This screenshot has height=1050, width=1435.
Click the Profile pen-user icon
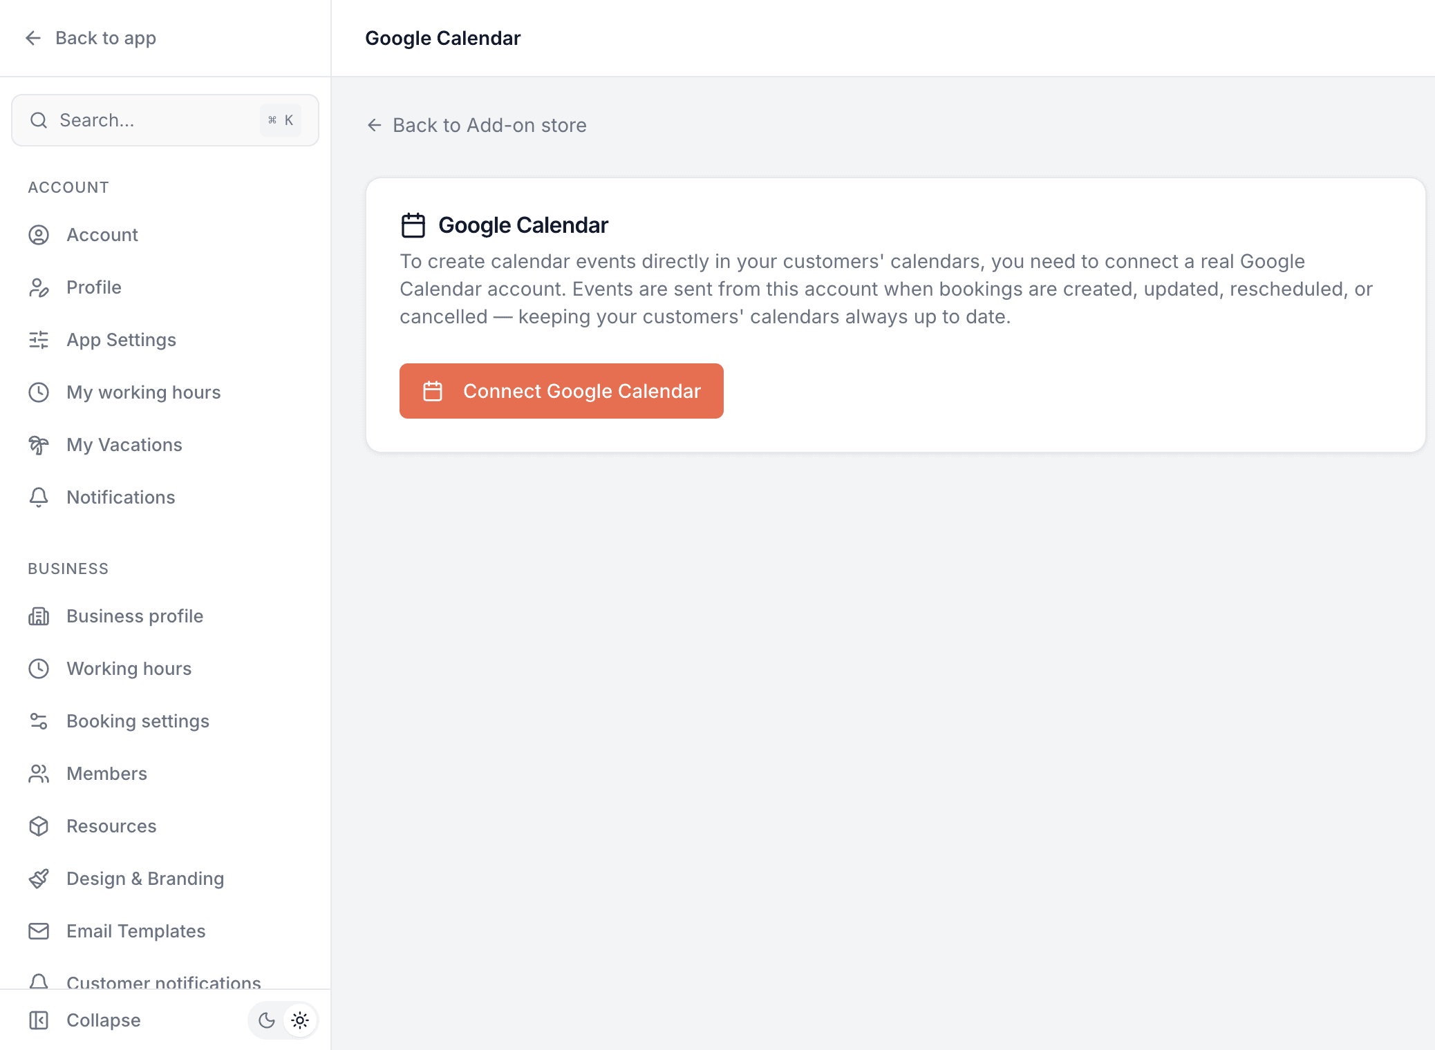point(39,287)
